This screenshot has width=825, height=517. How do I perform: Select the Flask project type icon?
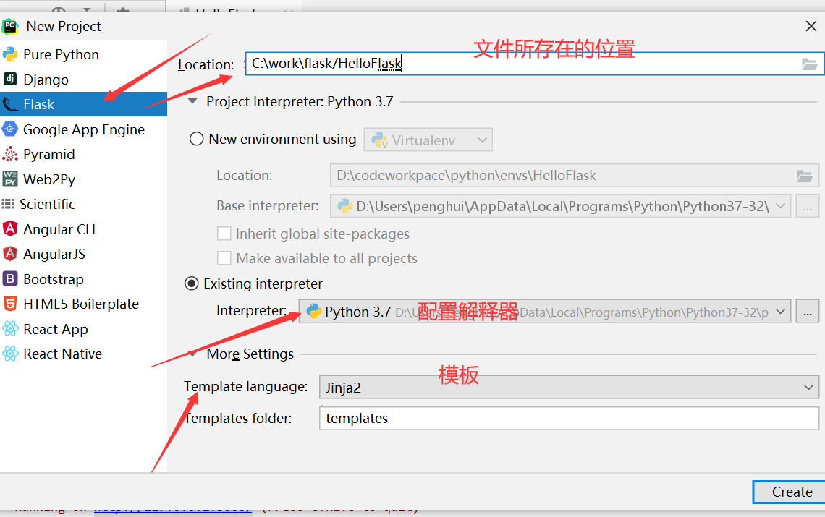click(10, 104)
